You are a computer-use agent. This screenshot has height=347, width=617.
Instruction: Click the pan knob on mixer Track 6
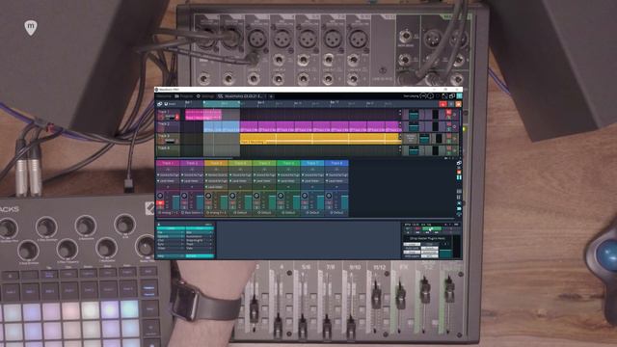pyautogui.click(x=281, y=195)
